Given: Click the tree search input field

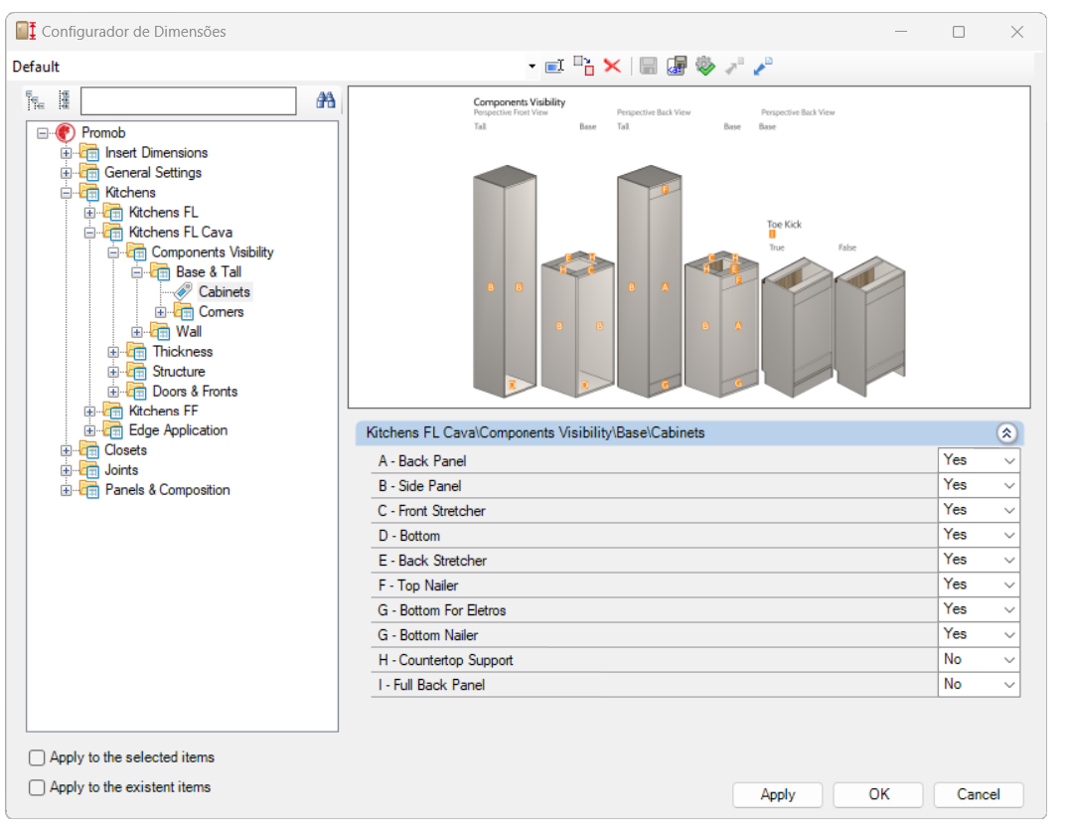Looking at the screenshot, I should coord(189,100).
